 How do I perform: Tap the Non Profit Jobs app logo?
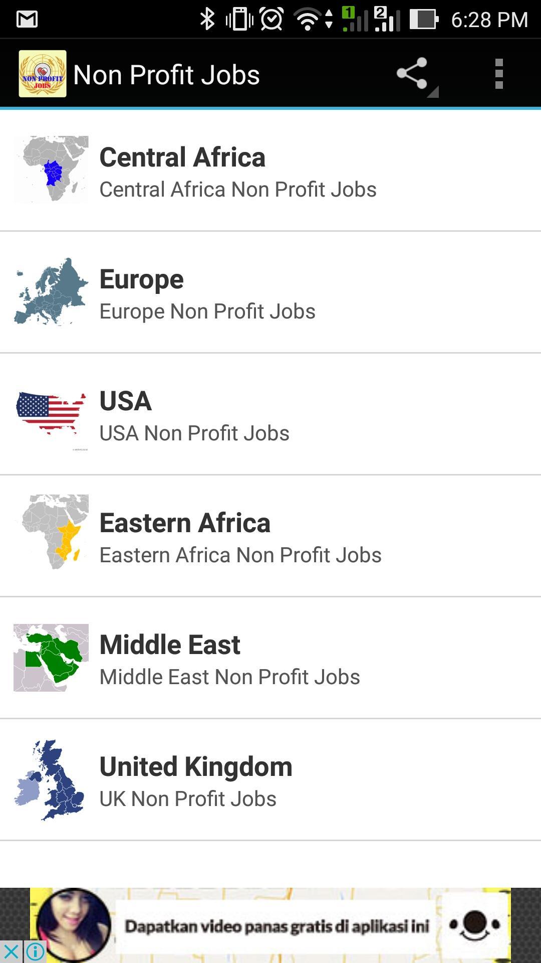pyautogui.click(x=43, y=74)
